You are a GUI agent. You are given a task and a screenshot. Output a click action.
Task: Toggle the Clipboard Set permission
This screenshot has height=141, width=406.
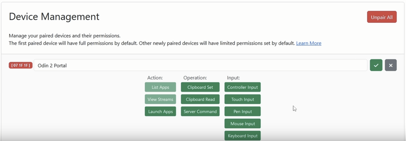click(200, 87)
